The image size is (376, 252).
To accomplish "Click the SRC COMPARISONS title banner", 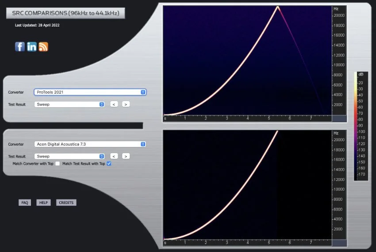I will point(65,13).
